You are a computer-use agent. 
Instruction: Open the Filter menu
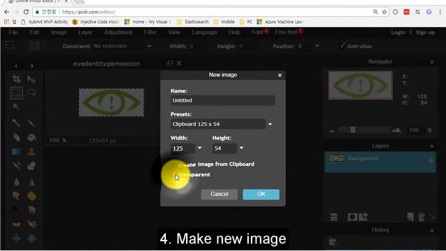click(151, 32)
